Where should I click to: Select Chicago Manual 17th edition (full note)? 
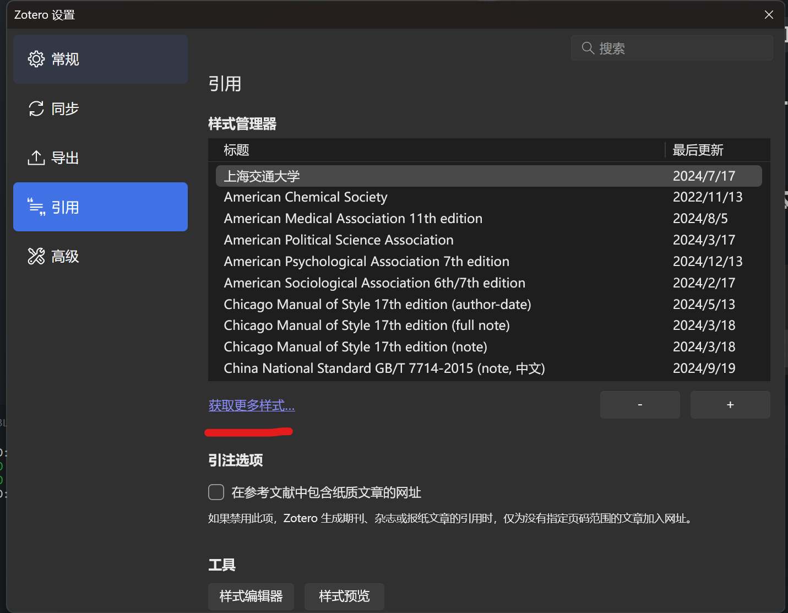coord(367,326)
